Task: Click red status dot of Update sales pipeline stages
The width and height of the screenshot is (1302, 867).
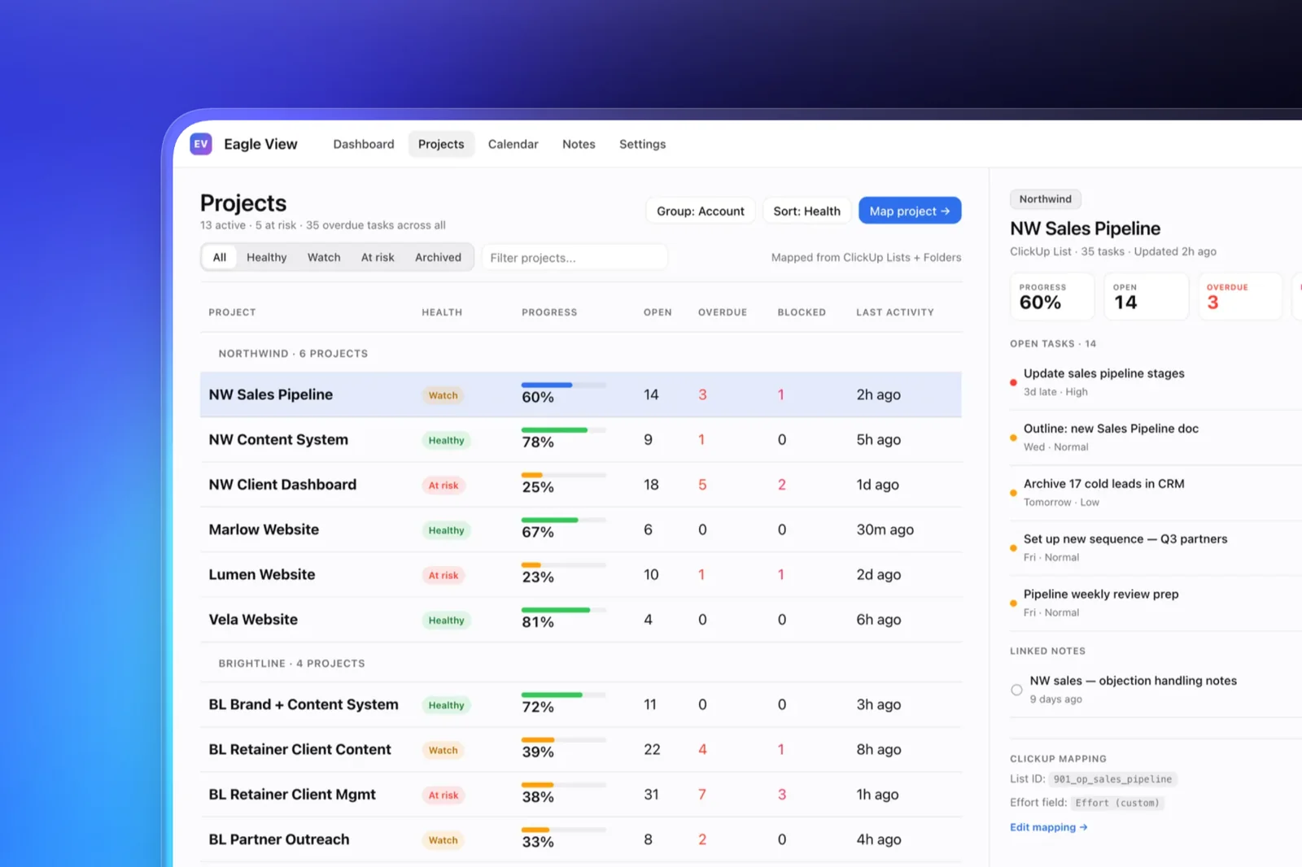Action: [x=1013, y=382]
